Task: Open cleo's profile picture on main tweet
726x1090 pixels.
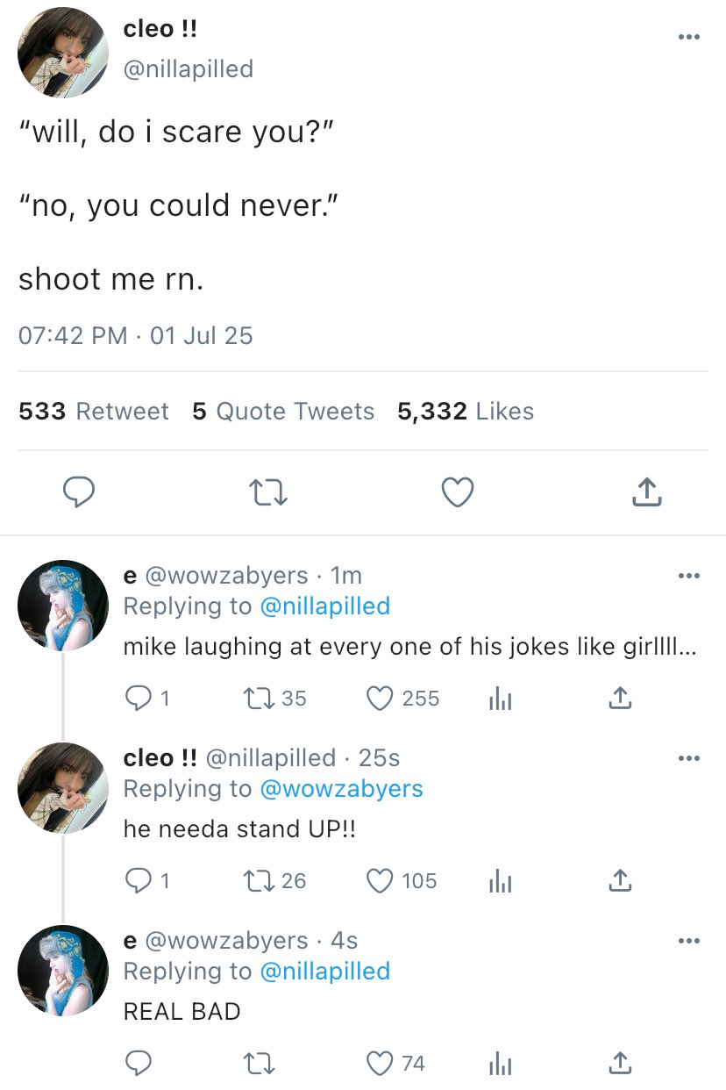Action: point(63,53)
